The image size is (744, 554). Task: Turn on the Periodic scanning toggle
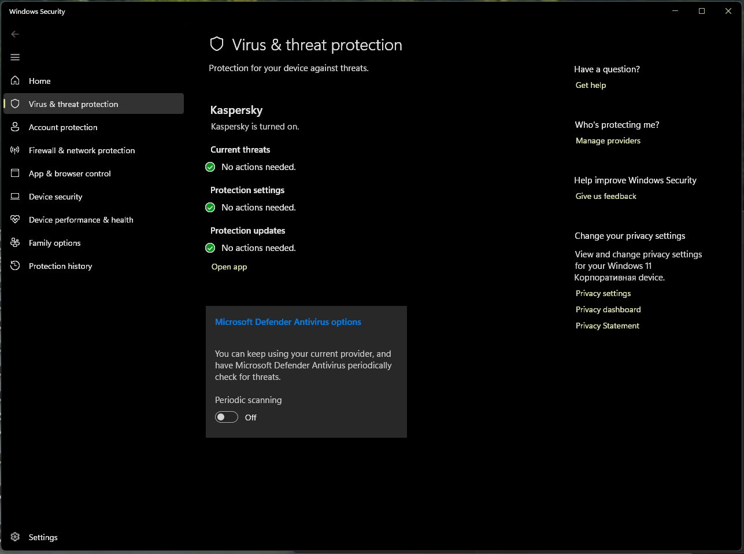(227, 417)
